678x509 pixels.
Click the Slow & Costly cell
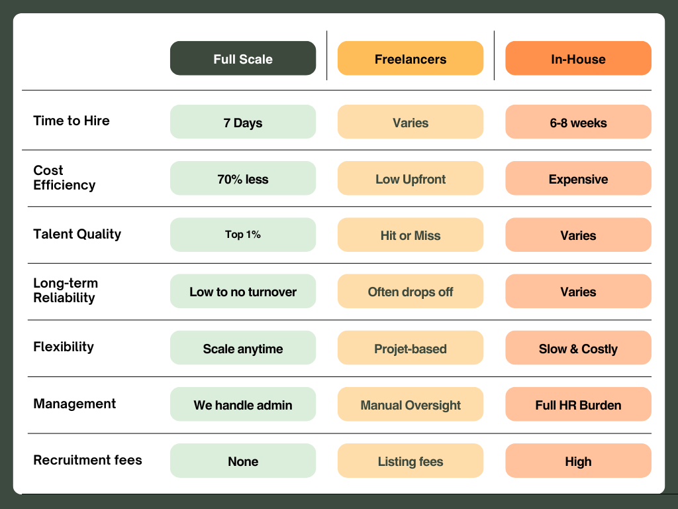tap(578, 347)
